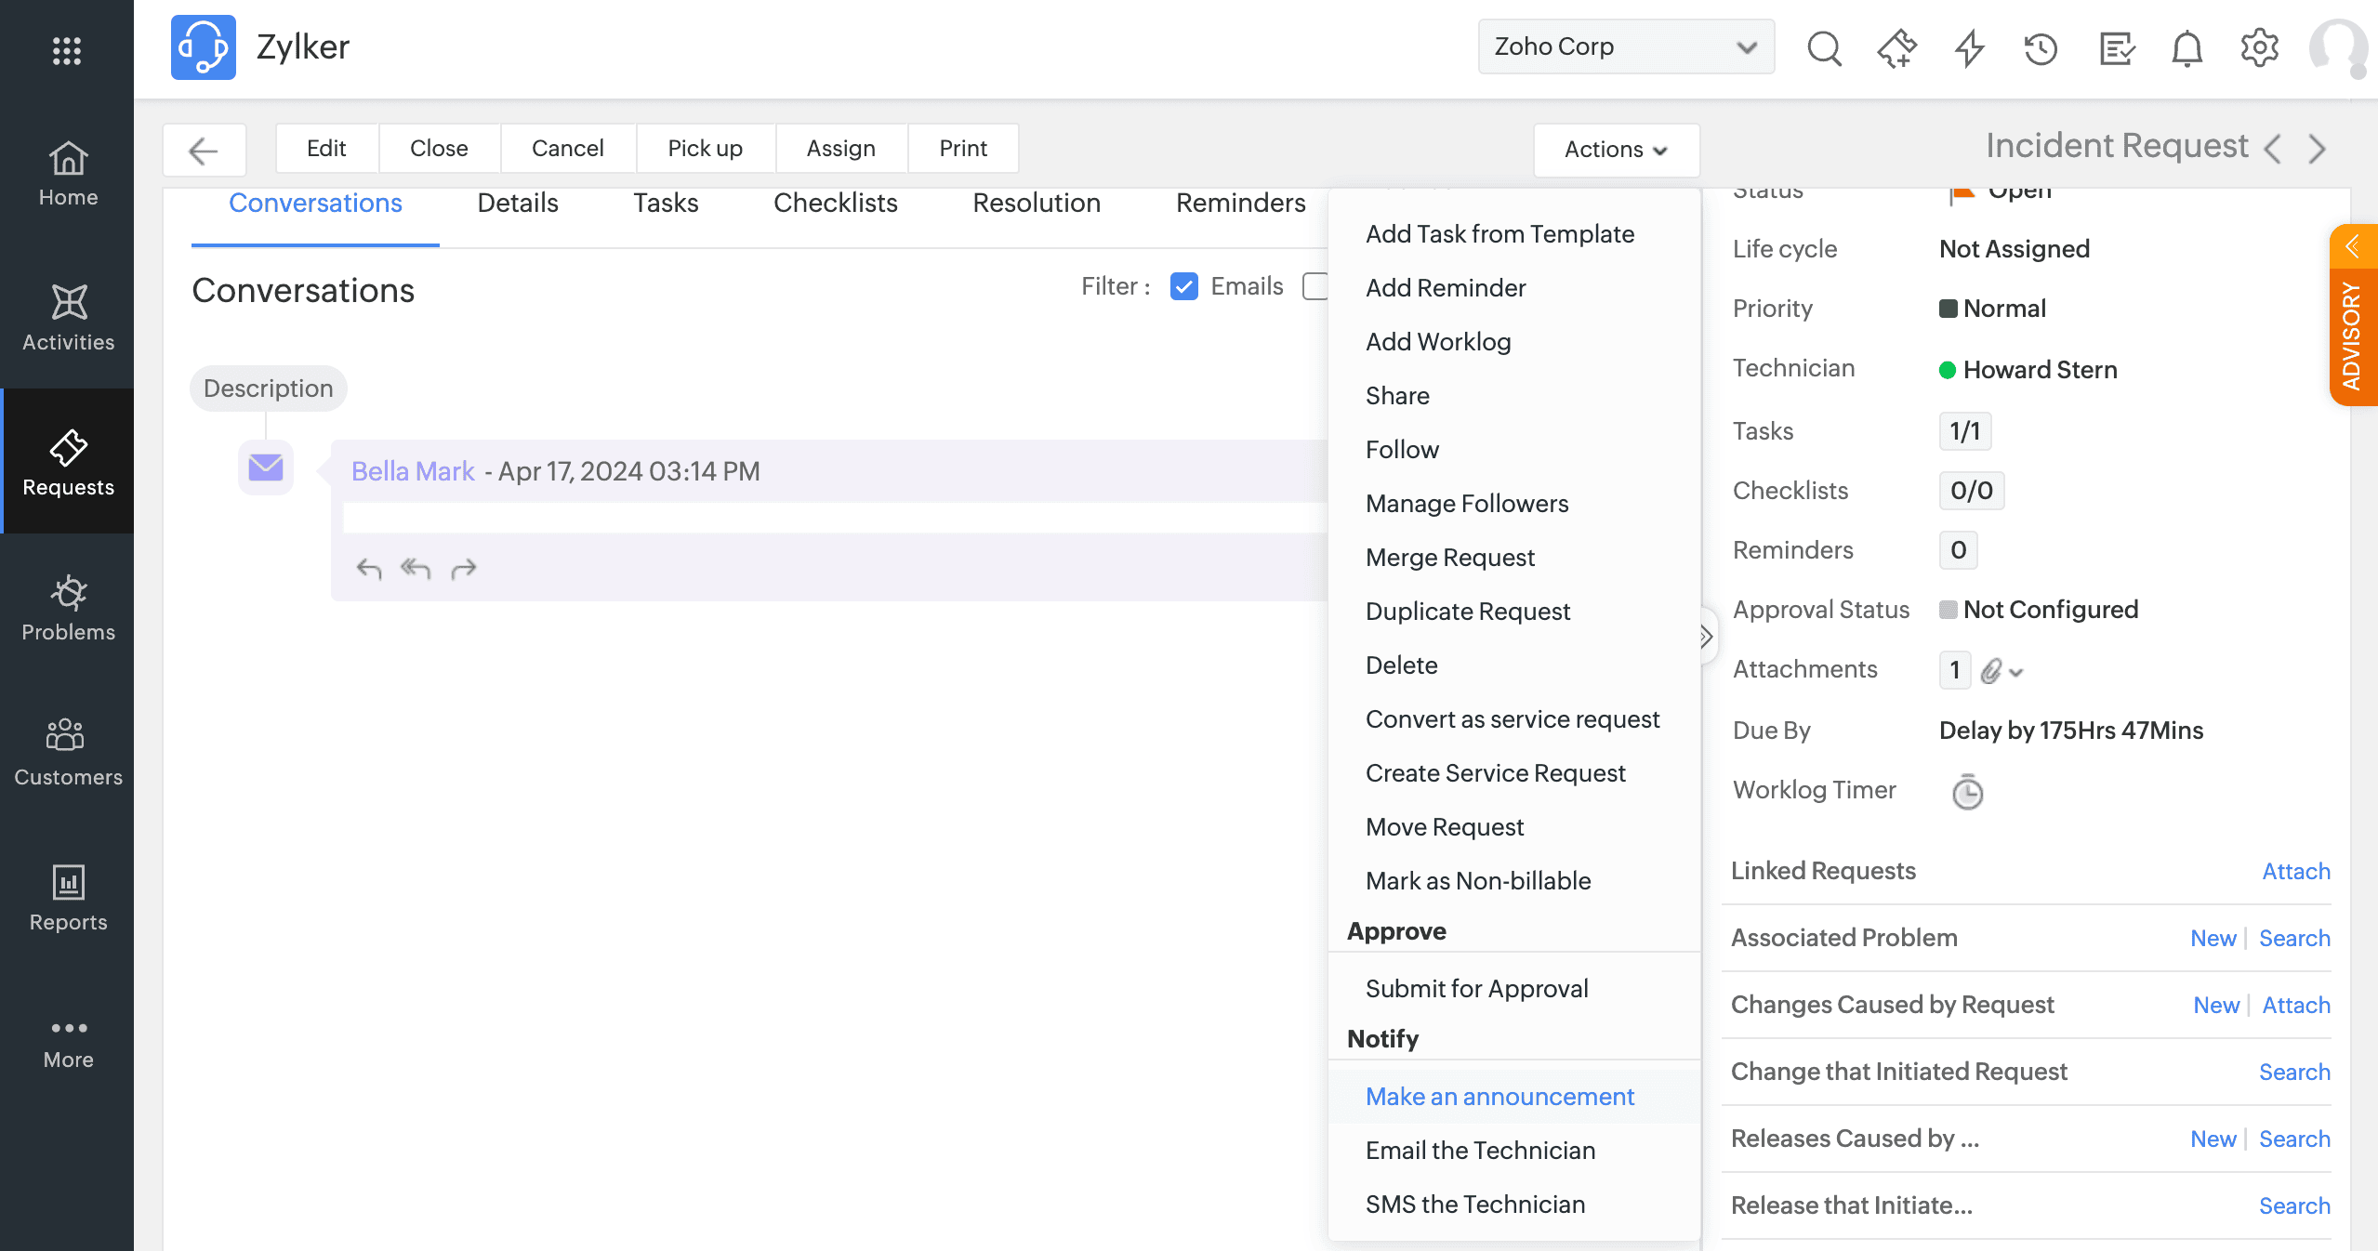The width and height of the screenshot is (2378, 1251).
Task: Tick the unchecked filter box beside Emails
Action: [x=1315, y=286]
